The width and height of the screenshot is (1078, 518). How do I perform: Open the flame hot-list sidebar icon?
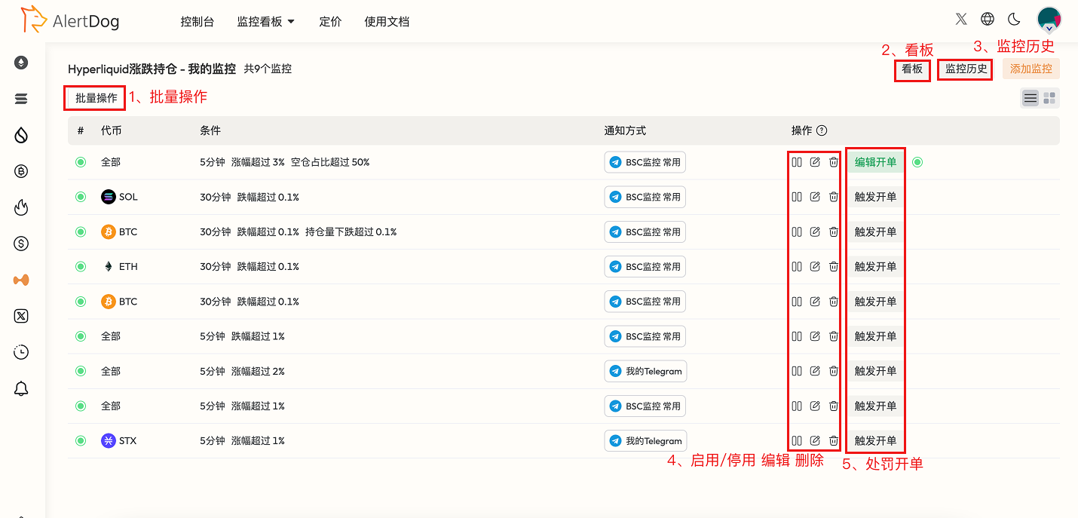pos(21,207)
